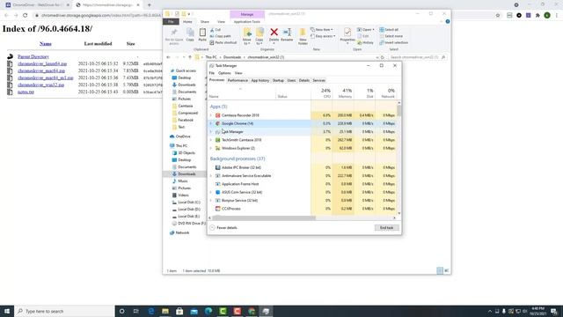Click the New folder icon in ribbon
This screenshot has width=563, height=317.
click(x=303, y=33)
